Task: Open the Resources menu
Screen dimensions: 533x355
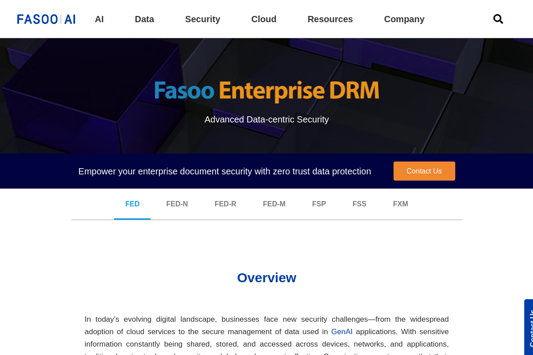Action: (330, 19)
